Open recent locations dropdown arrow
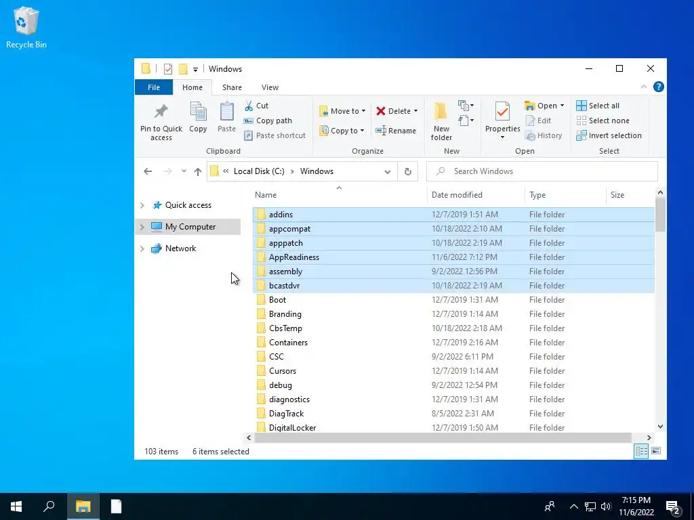Viewport: 694px width, 520px height. (184, 171)
